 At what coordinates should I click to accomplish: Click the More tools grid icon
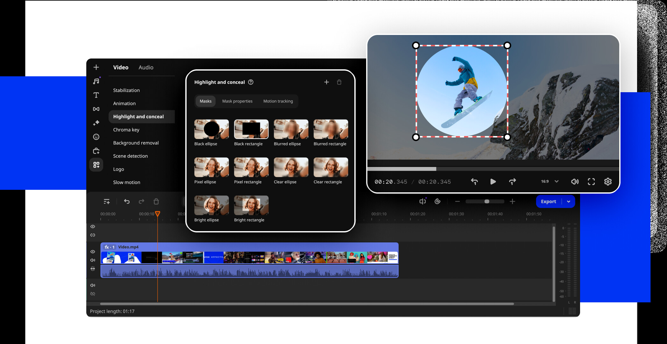click(x=96, y=164)
